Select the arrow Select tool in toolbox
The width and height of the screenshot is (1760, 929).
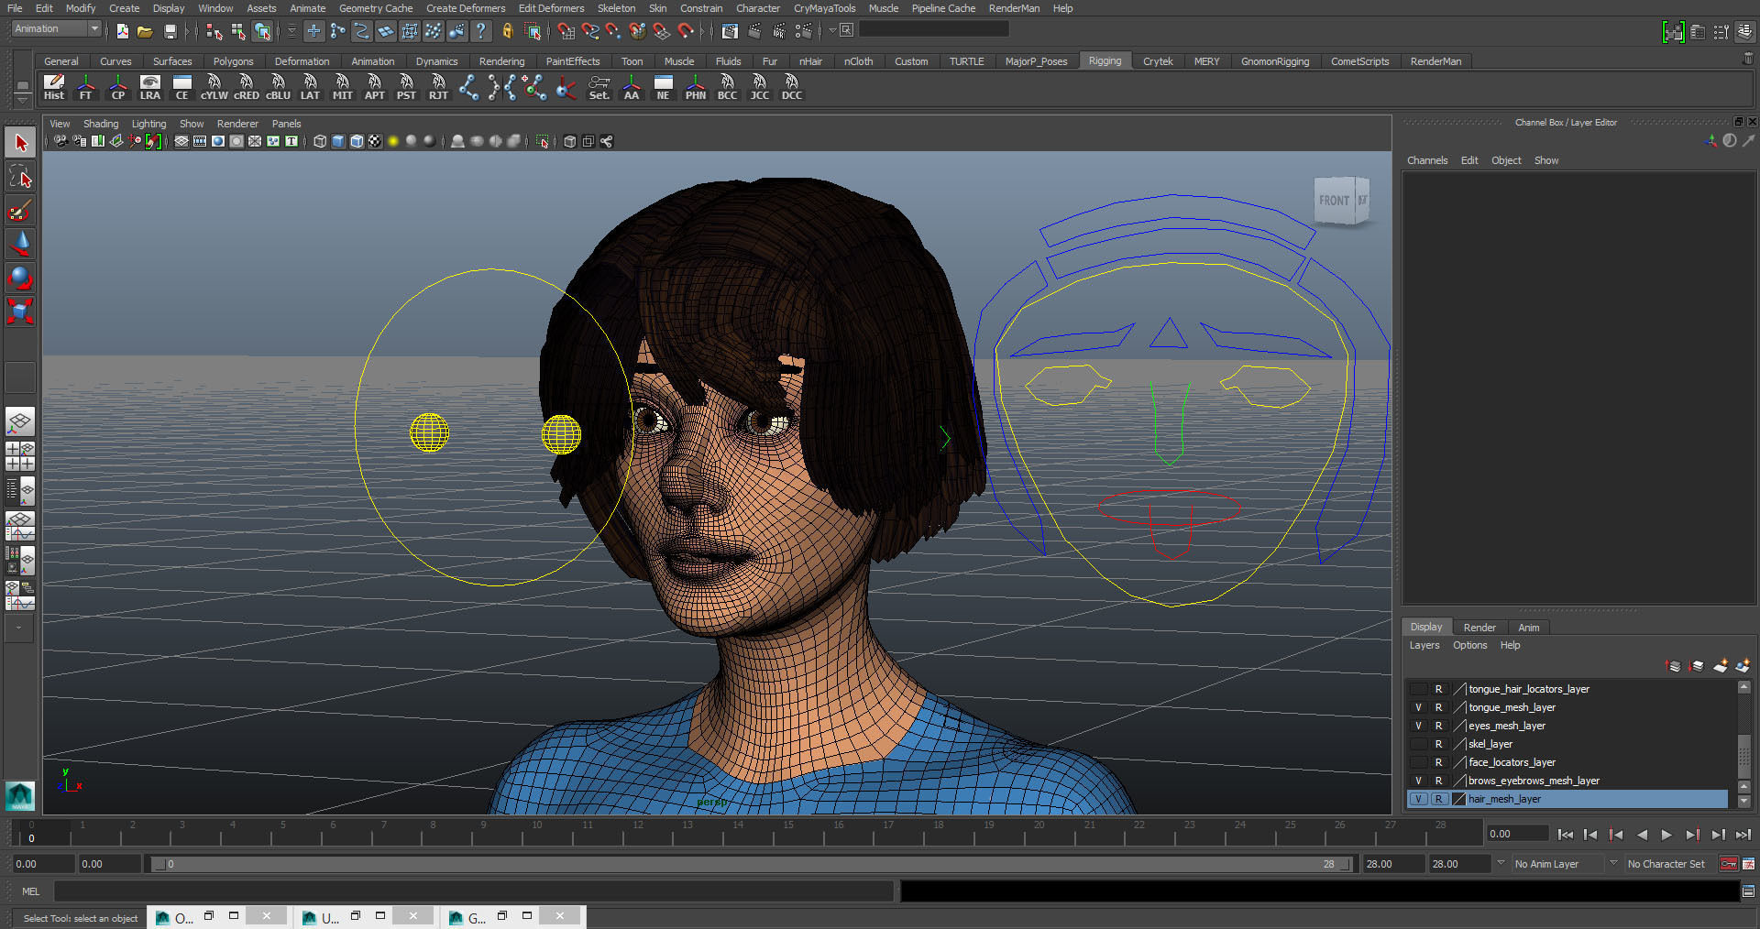(x=20, y=143)
